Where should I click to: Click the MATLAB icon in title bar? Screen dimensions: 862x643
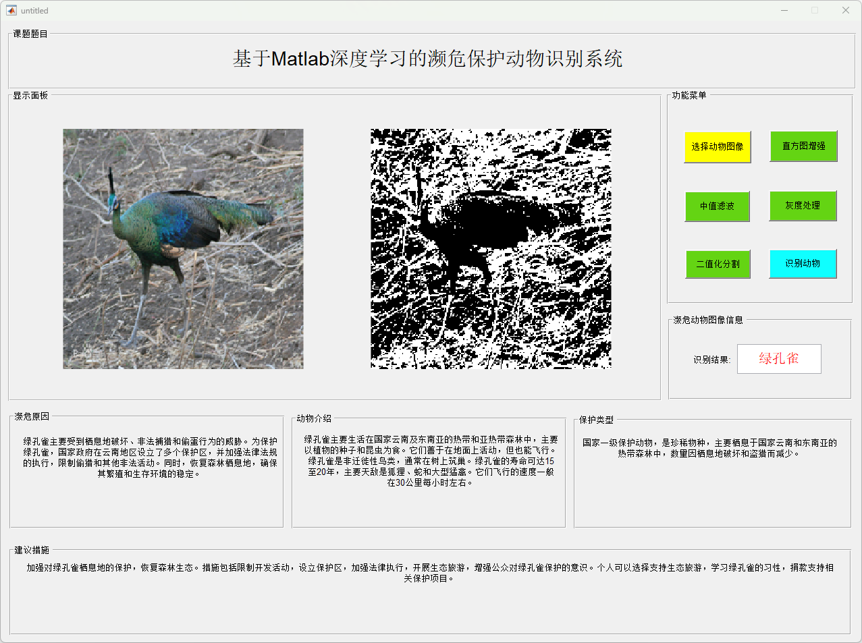tap(11, 10)
